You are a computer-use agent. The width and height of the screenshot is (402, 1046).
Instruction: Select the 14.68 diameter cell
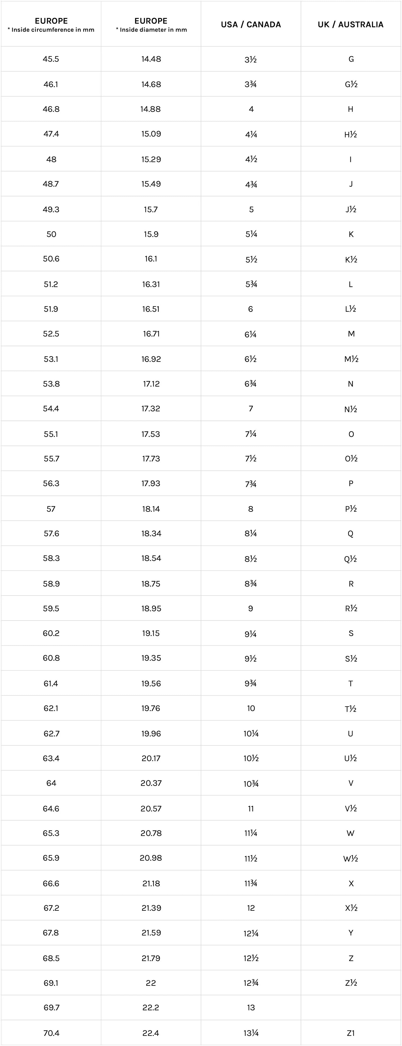tap(151, 84)
